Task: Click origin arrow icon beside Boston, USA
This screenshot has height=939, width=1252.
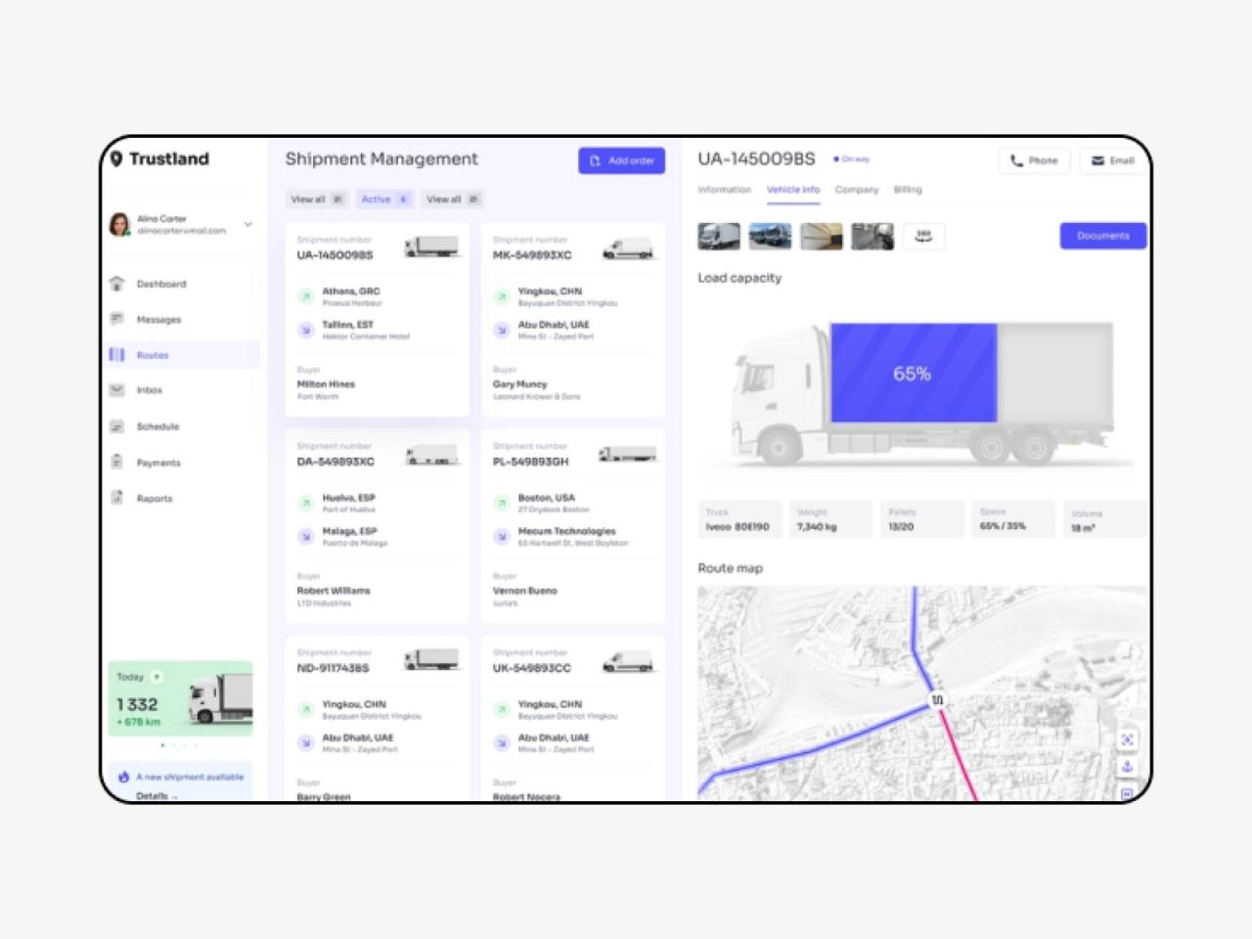Action: (x=501, y=503)
